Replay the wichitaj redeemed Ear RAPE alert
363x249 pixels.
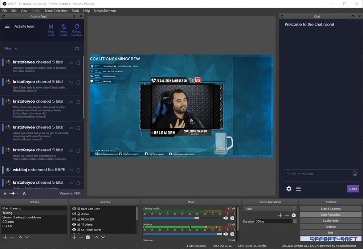(x=78, y=170)
